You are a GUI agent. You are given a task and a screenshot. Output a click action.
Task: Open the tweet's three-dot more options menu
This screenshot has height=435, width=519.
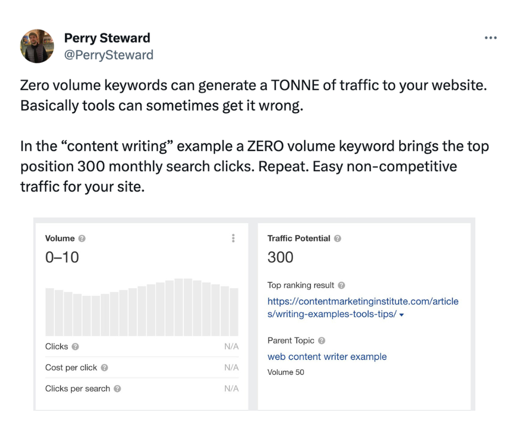point(490,38)
